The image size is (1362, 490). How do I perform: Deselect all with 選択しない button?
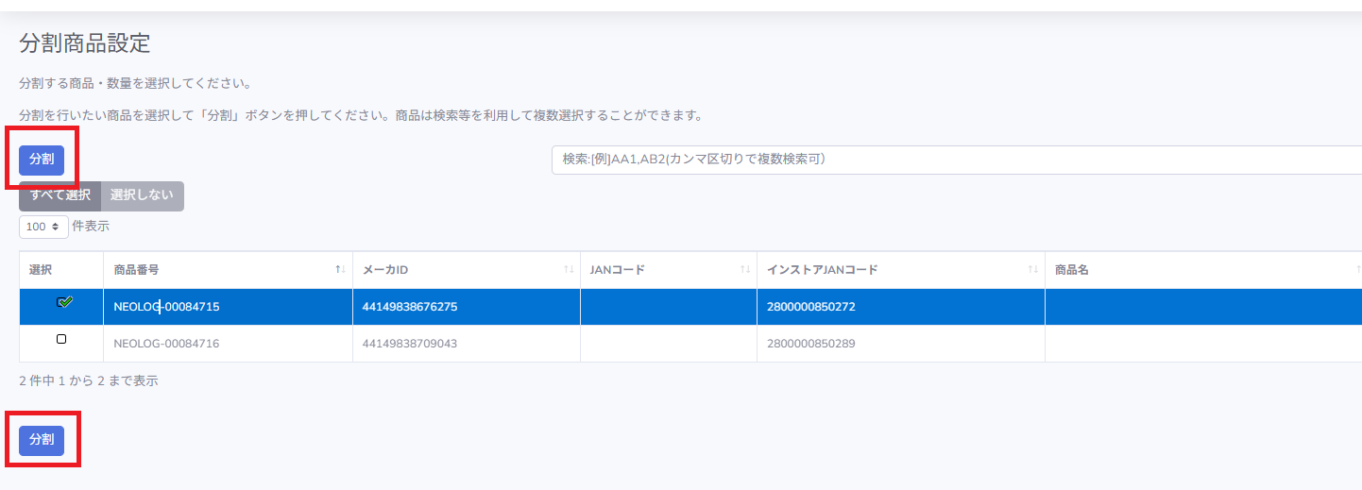click(x=142, y=195)
